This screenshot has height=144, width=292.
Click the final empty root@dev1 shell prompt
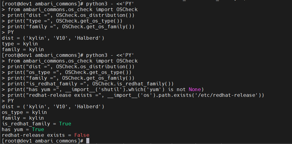(42, 141)
